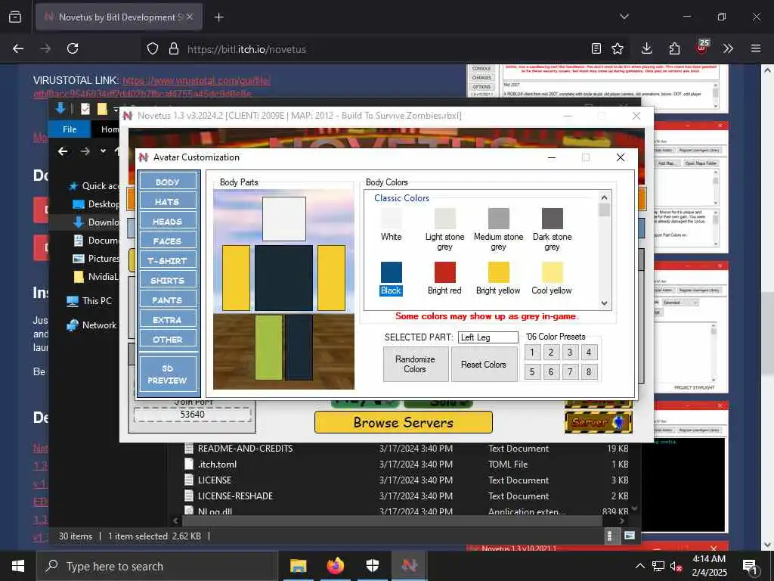Viewport: 774px width, 581px height.
Task: Select the README-AND-CREDITS file
Action: (246, 449)
